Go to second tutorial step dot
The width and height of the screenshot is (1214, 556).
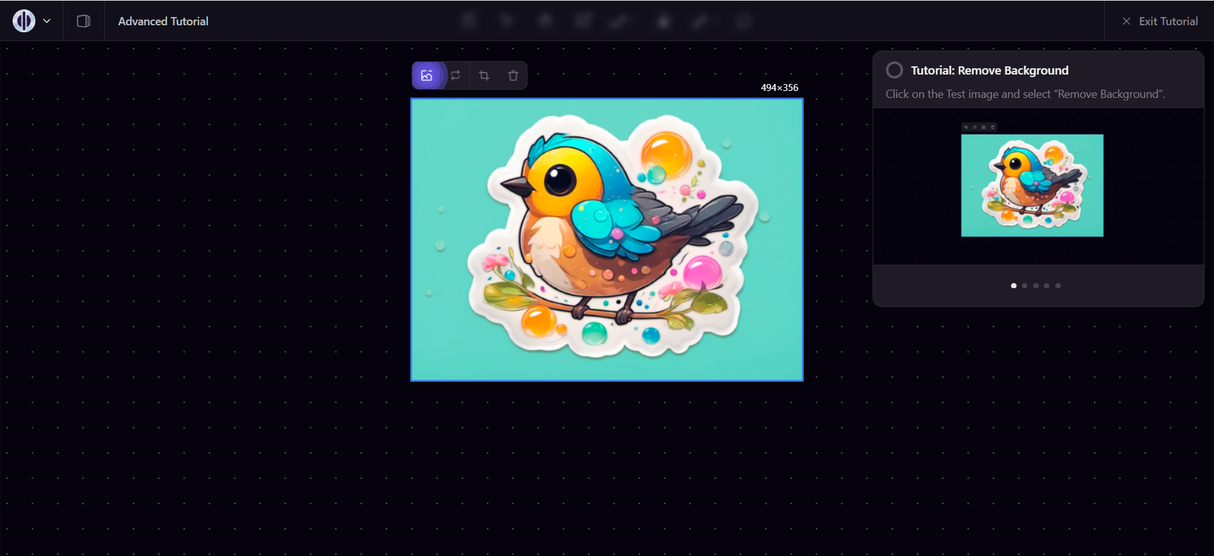1025,286
